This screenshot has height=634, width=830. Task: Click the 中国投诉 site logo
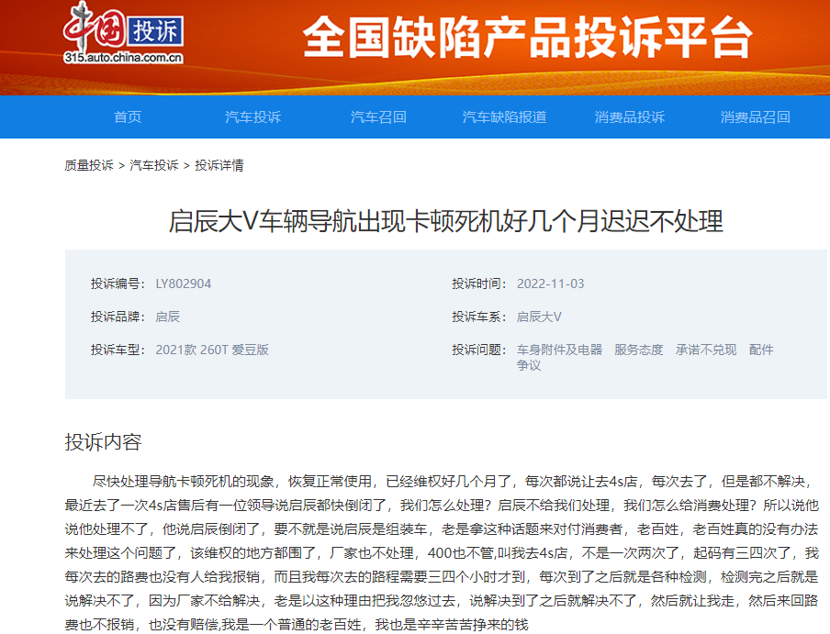coord(123,33)
